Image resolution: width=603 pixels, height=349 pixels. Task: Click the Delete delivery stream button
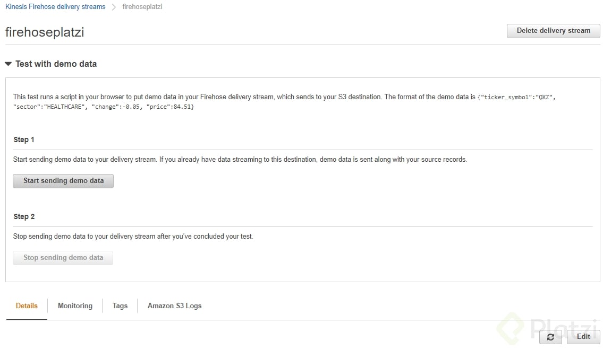(x=554, y=31)
